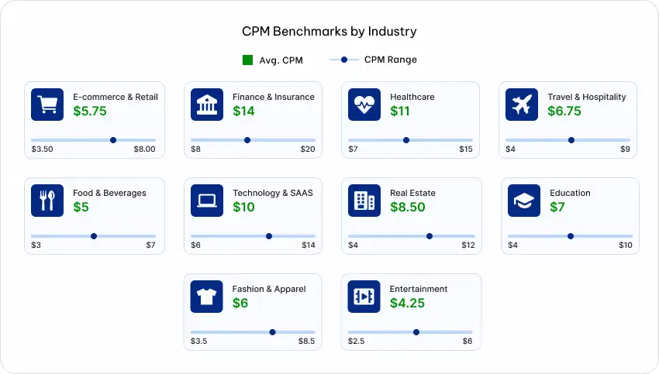Click the green Avg. CPM legend square

tap(247, 60)
